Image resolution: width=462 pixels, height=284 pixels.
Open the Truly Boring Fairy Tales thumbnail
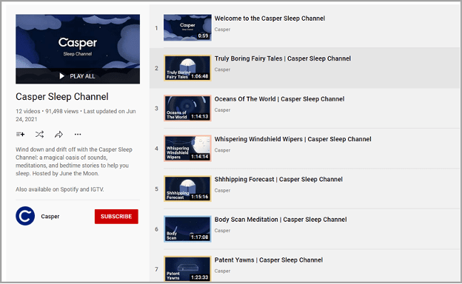coord(188,68)
